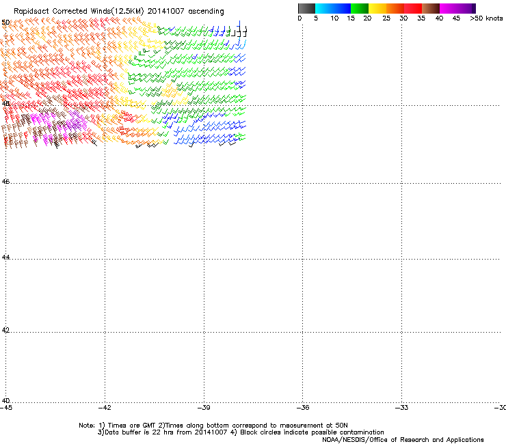The height and width of the screenshot is (444, 506).
Task: Click the cyan-blue 5-15 knots color band
Action: click(x=333, y=8)
